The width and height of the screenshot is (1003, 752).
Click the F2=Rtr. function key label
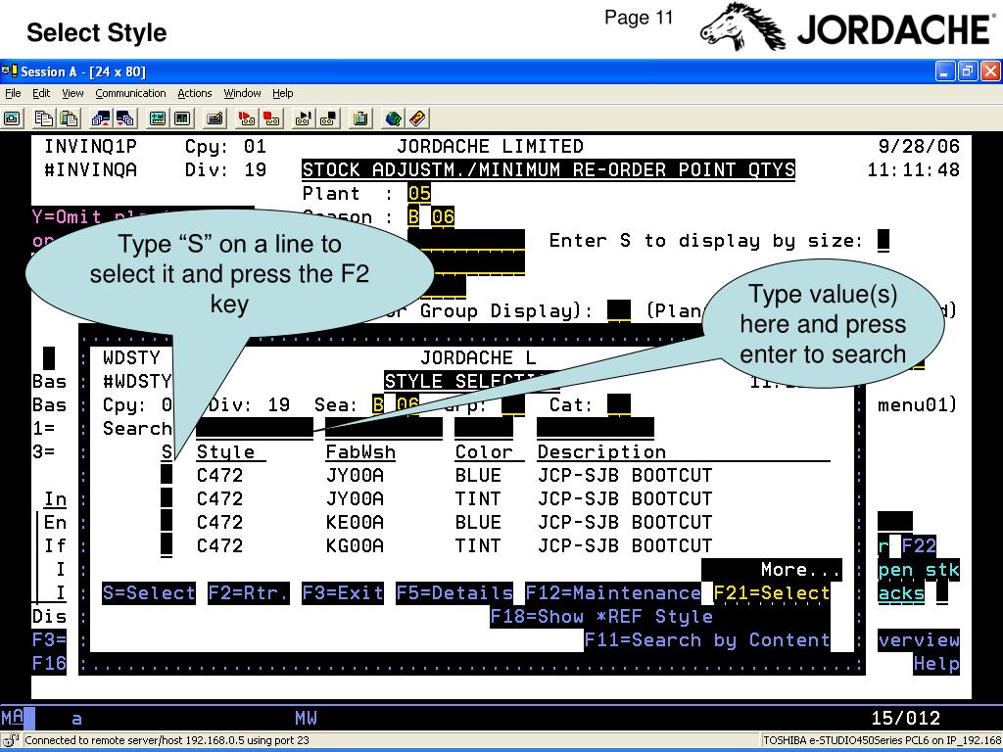(249, 593)
